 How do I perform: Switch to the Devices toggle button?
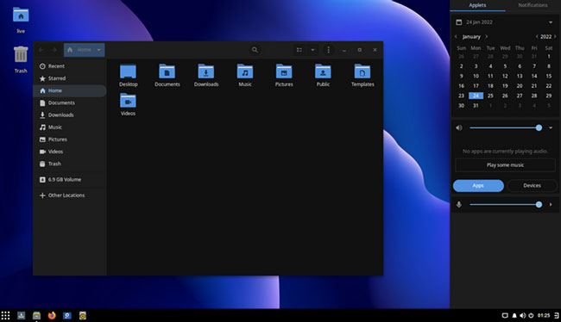click(x=532, y=186)
